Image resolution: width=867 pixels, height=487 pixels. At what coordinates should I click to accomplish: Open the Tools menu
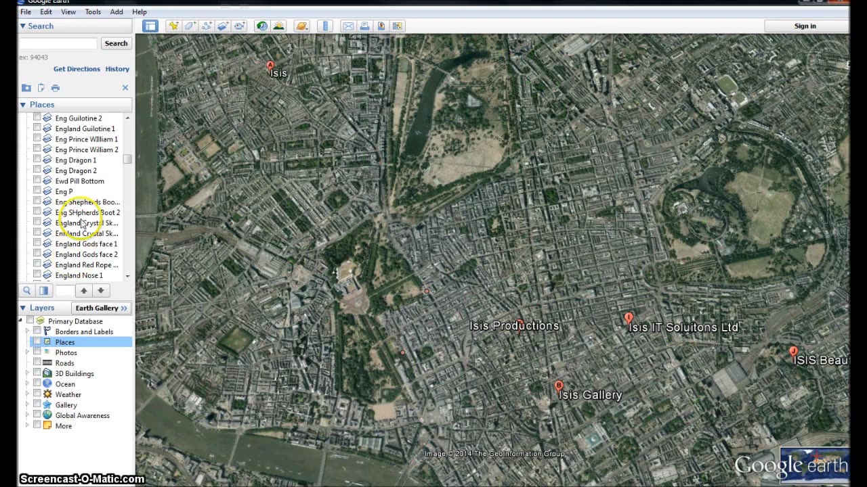coord(93,11)
